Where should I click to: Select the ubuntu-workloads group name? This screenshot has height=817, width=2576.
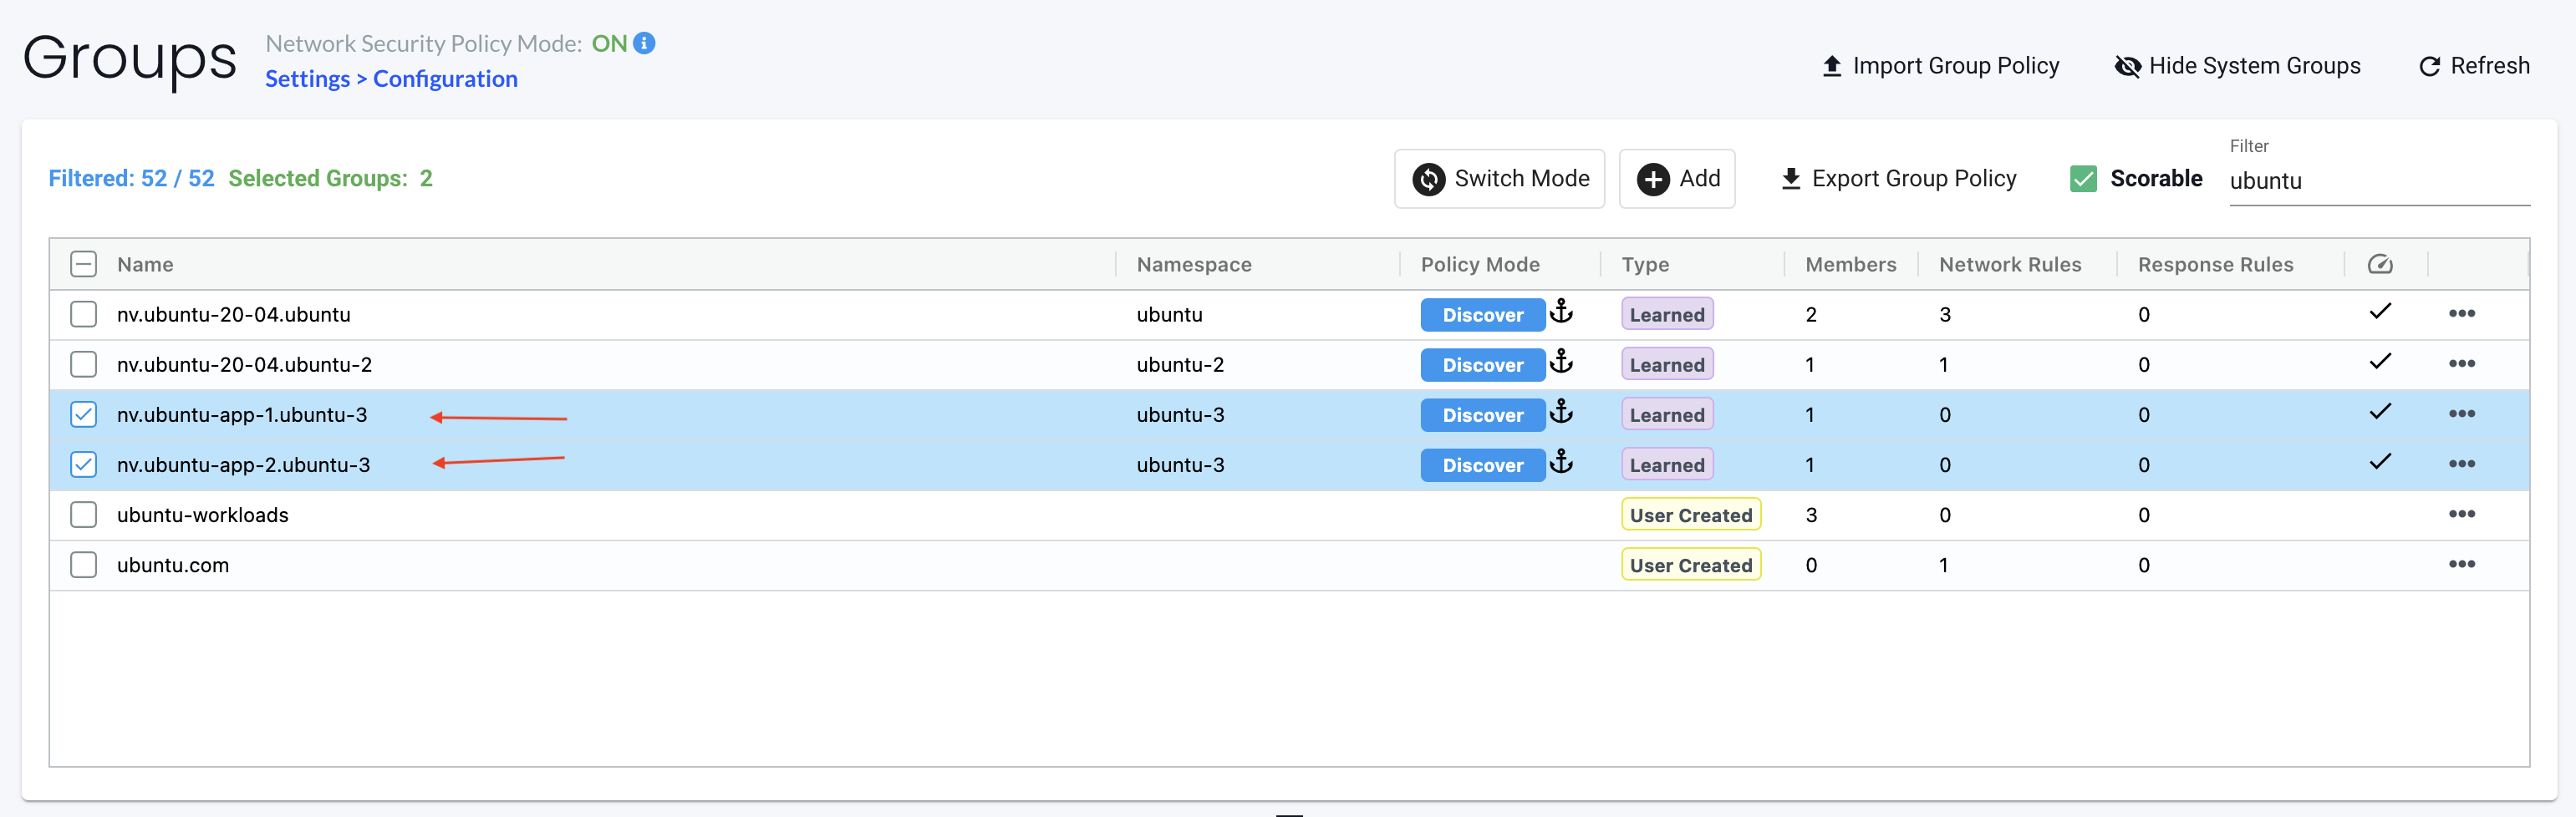pos(202,515)
